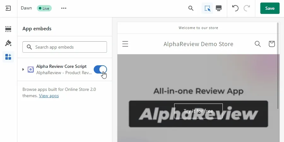Viewport: 284px width, 142px height.
Task: Save the theme changes
Action: click(270, 8)
